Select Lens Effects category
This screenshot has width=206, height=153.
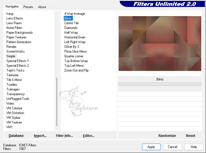[x=14, y=18]
